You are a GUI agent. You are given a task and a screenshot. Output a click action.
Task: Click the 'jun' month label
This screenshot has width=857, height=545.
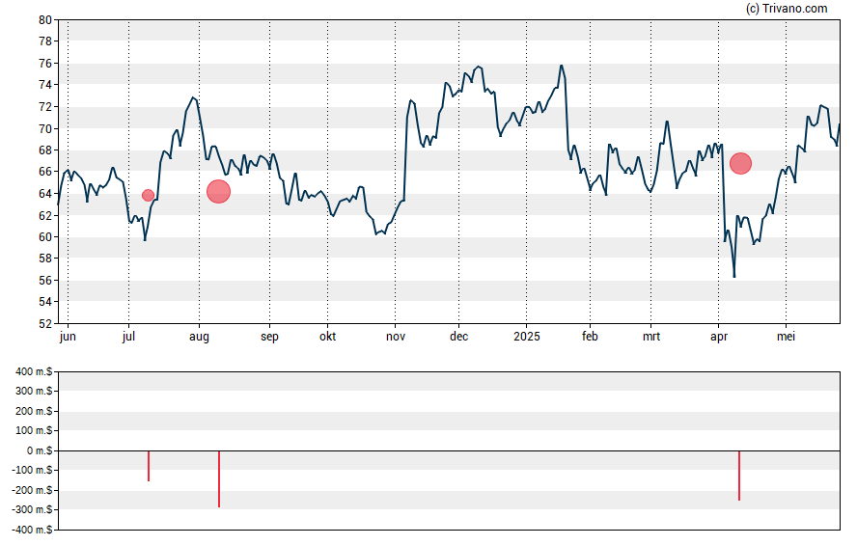click(x=68, y=337)
